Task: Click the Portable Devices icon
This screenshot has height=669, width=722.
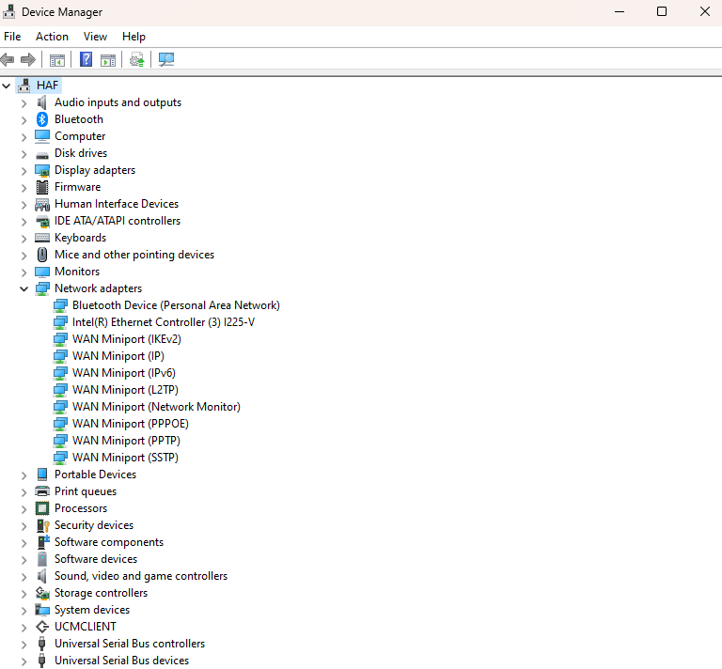Action: point(42,475)
